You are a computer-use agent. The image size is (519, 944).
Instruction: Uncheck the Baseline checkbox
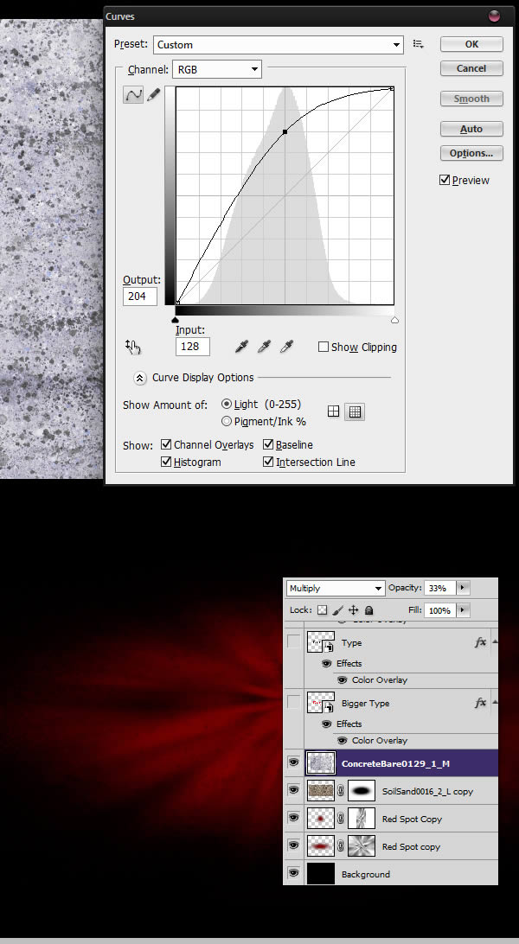coord(268,445)
